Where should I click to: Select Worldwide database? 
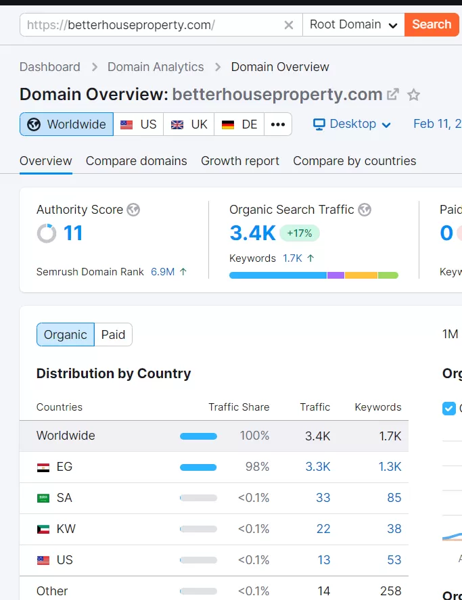[x=66, y=124]
